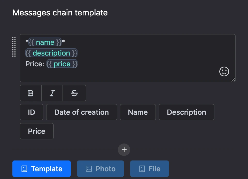Apply italic formatting with the I button

click(x=52, y=93)
